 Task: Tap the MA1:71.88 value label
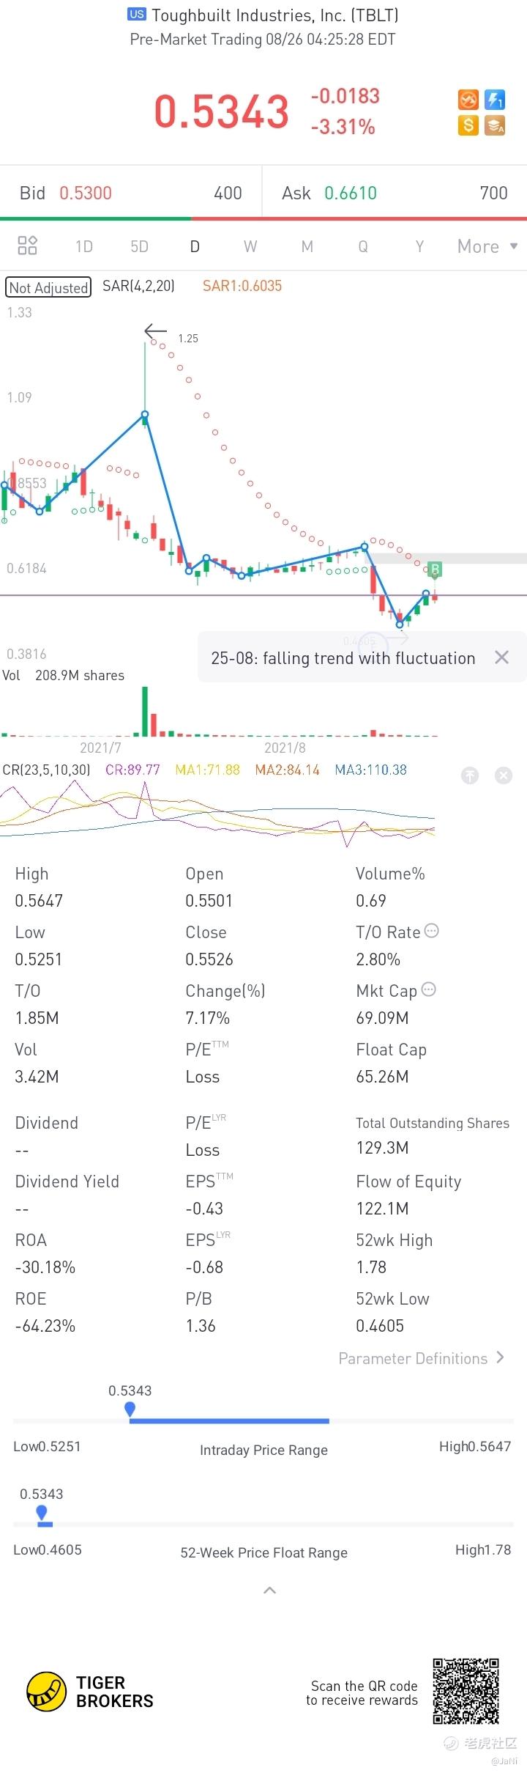click(207, 770)
